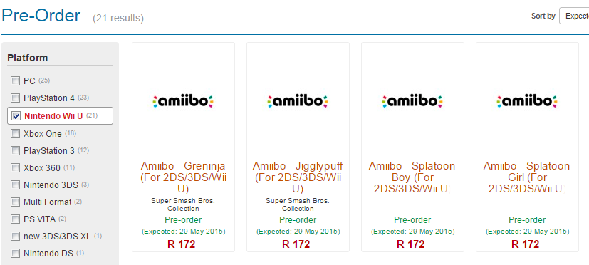
Task: Open the Amiibo - Splatoon Girl title link
Action: pos(527,177)
